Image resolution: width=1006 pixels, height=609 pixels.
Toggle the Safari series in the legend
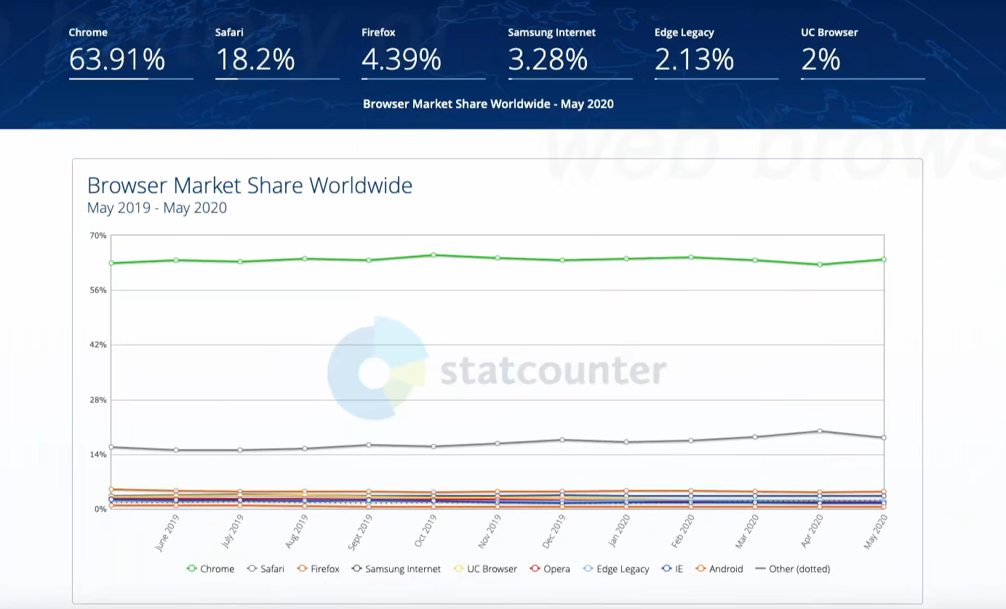pos(266,569)
